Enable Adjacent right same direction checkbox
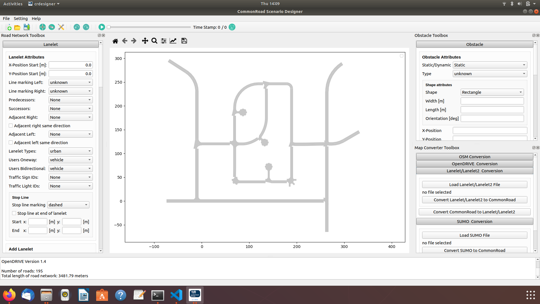 click(11, 126)
